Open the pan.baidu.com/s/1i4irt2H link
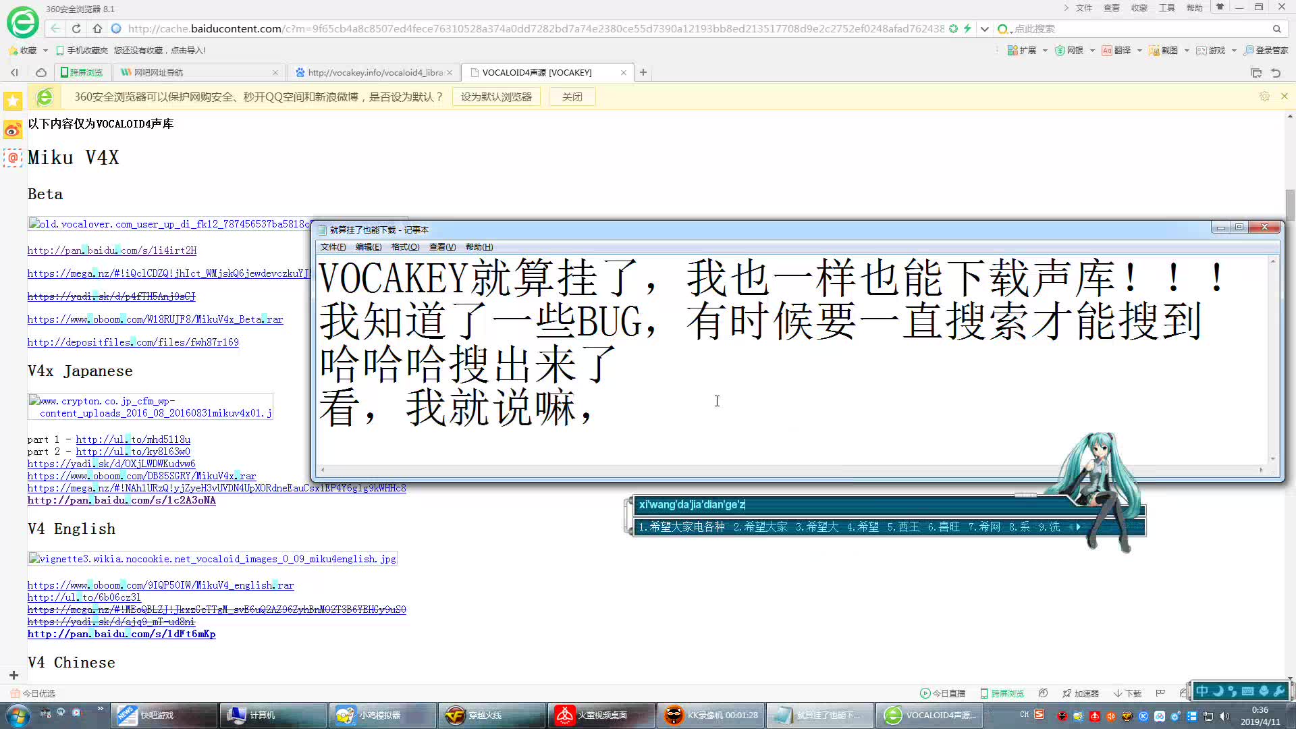Screen dimensions: 1296x729 tap(112, 250)
